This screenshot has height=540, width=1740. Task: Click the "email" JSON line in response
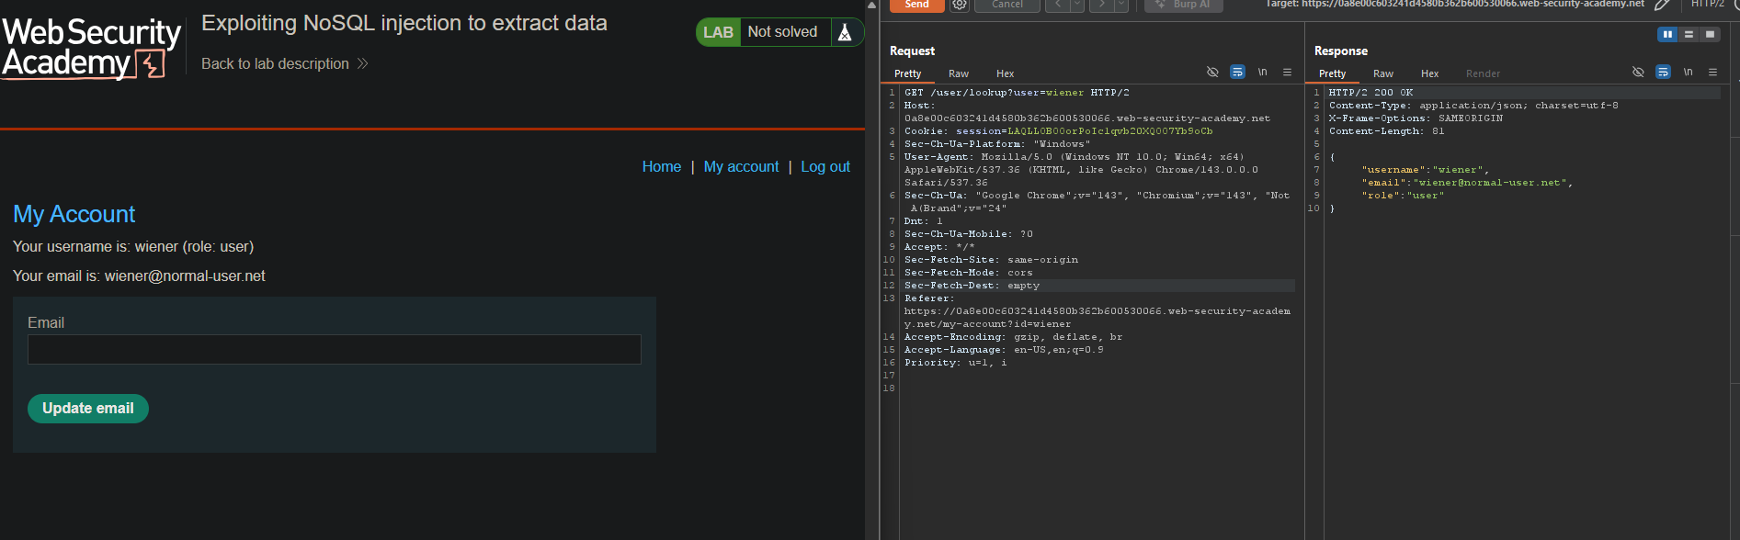(x=1467, y=183)
